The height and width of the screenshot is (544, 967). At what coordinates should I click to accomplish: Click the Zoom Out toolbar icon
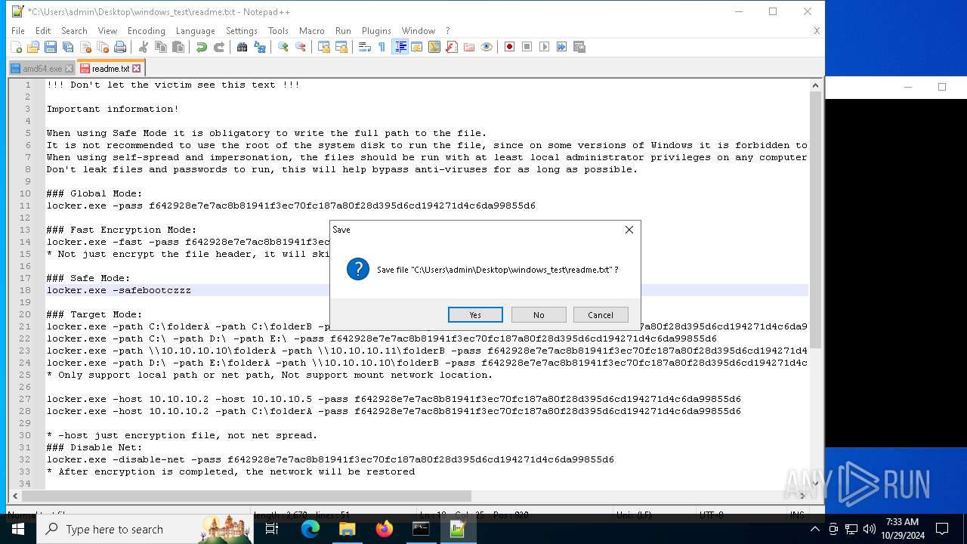[301, 47]
